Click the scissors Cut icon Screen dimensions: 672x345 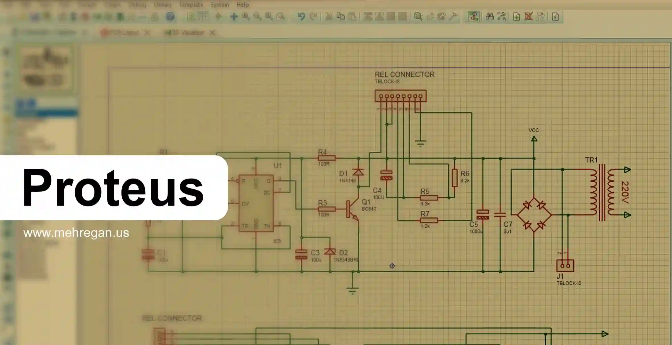[x=329, y=16]
